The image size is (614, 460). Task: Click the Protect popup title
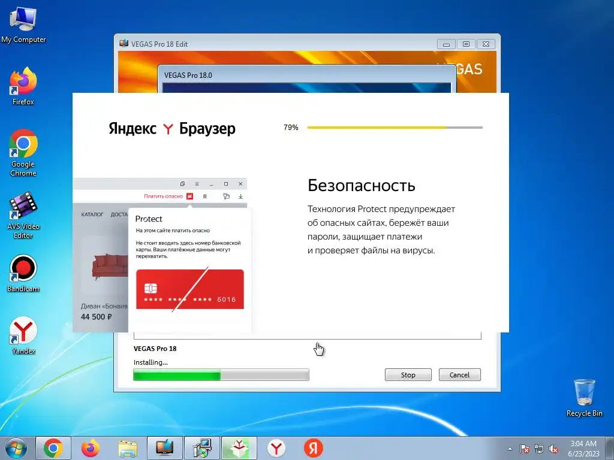pos(149,219)
